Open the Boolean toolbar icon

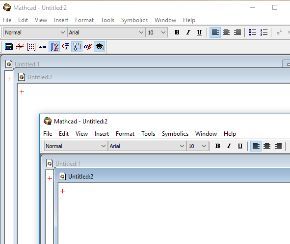65,47
